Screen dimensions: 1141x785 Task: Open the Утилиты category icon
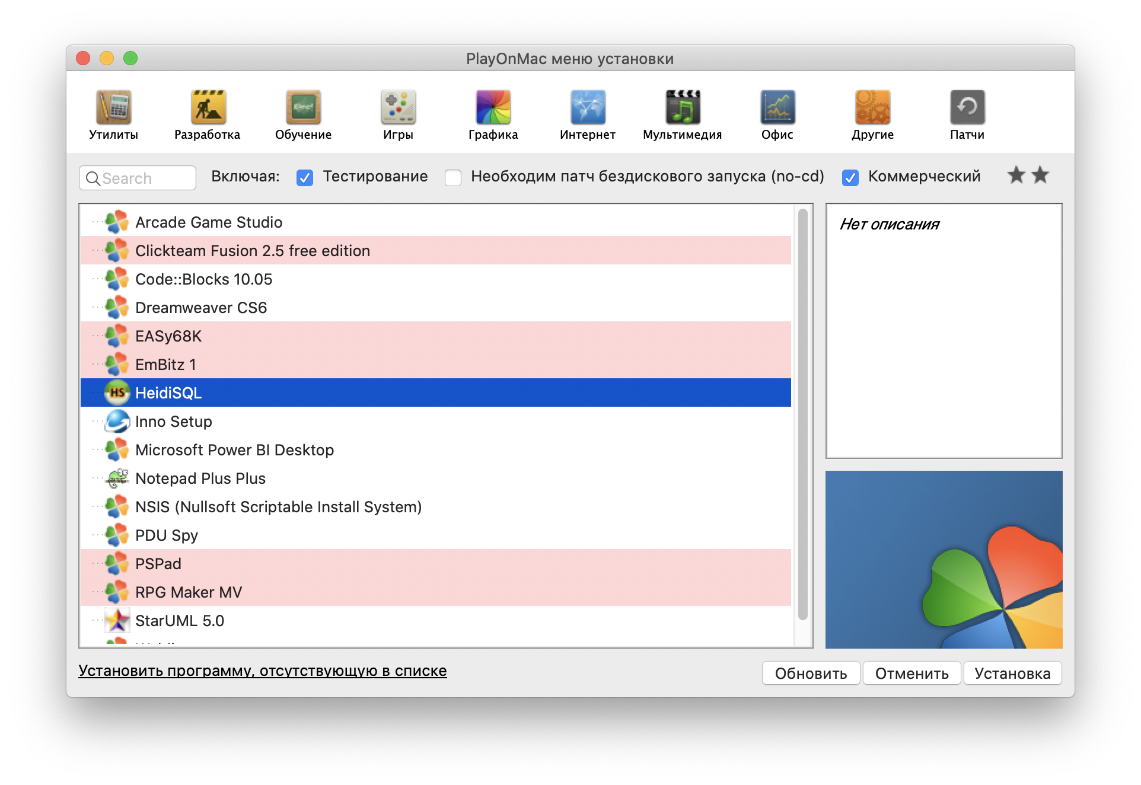(113, 108)
